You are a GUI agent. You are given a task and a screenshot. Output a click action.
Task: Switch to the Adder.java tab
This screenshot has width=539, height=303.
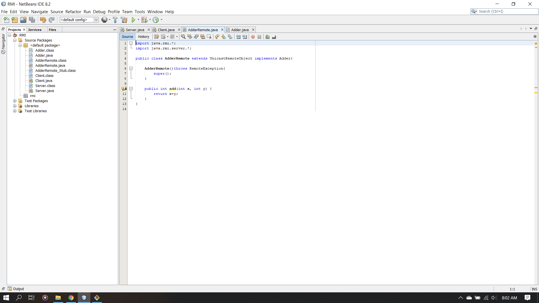point(240,29)
